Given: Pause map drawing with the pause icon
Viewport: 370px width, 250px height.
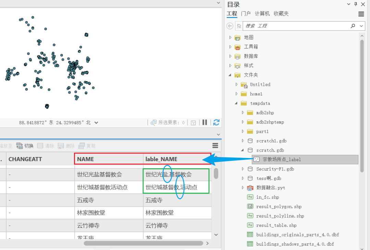Looking at the screenshot, I should pyautogui.click(x=205, y=122).
